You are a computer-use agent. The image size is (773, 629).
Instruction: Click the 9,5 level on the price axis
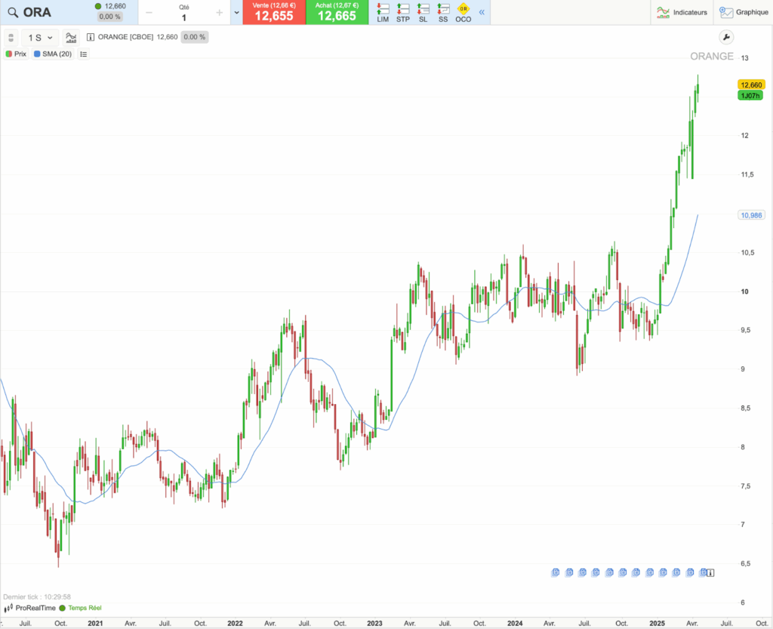(746, 330)
